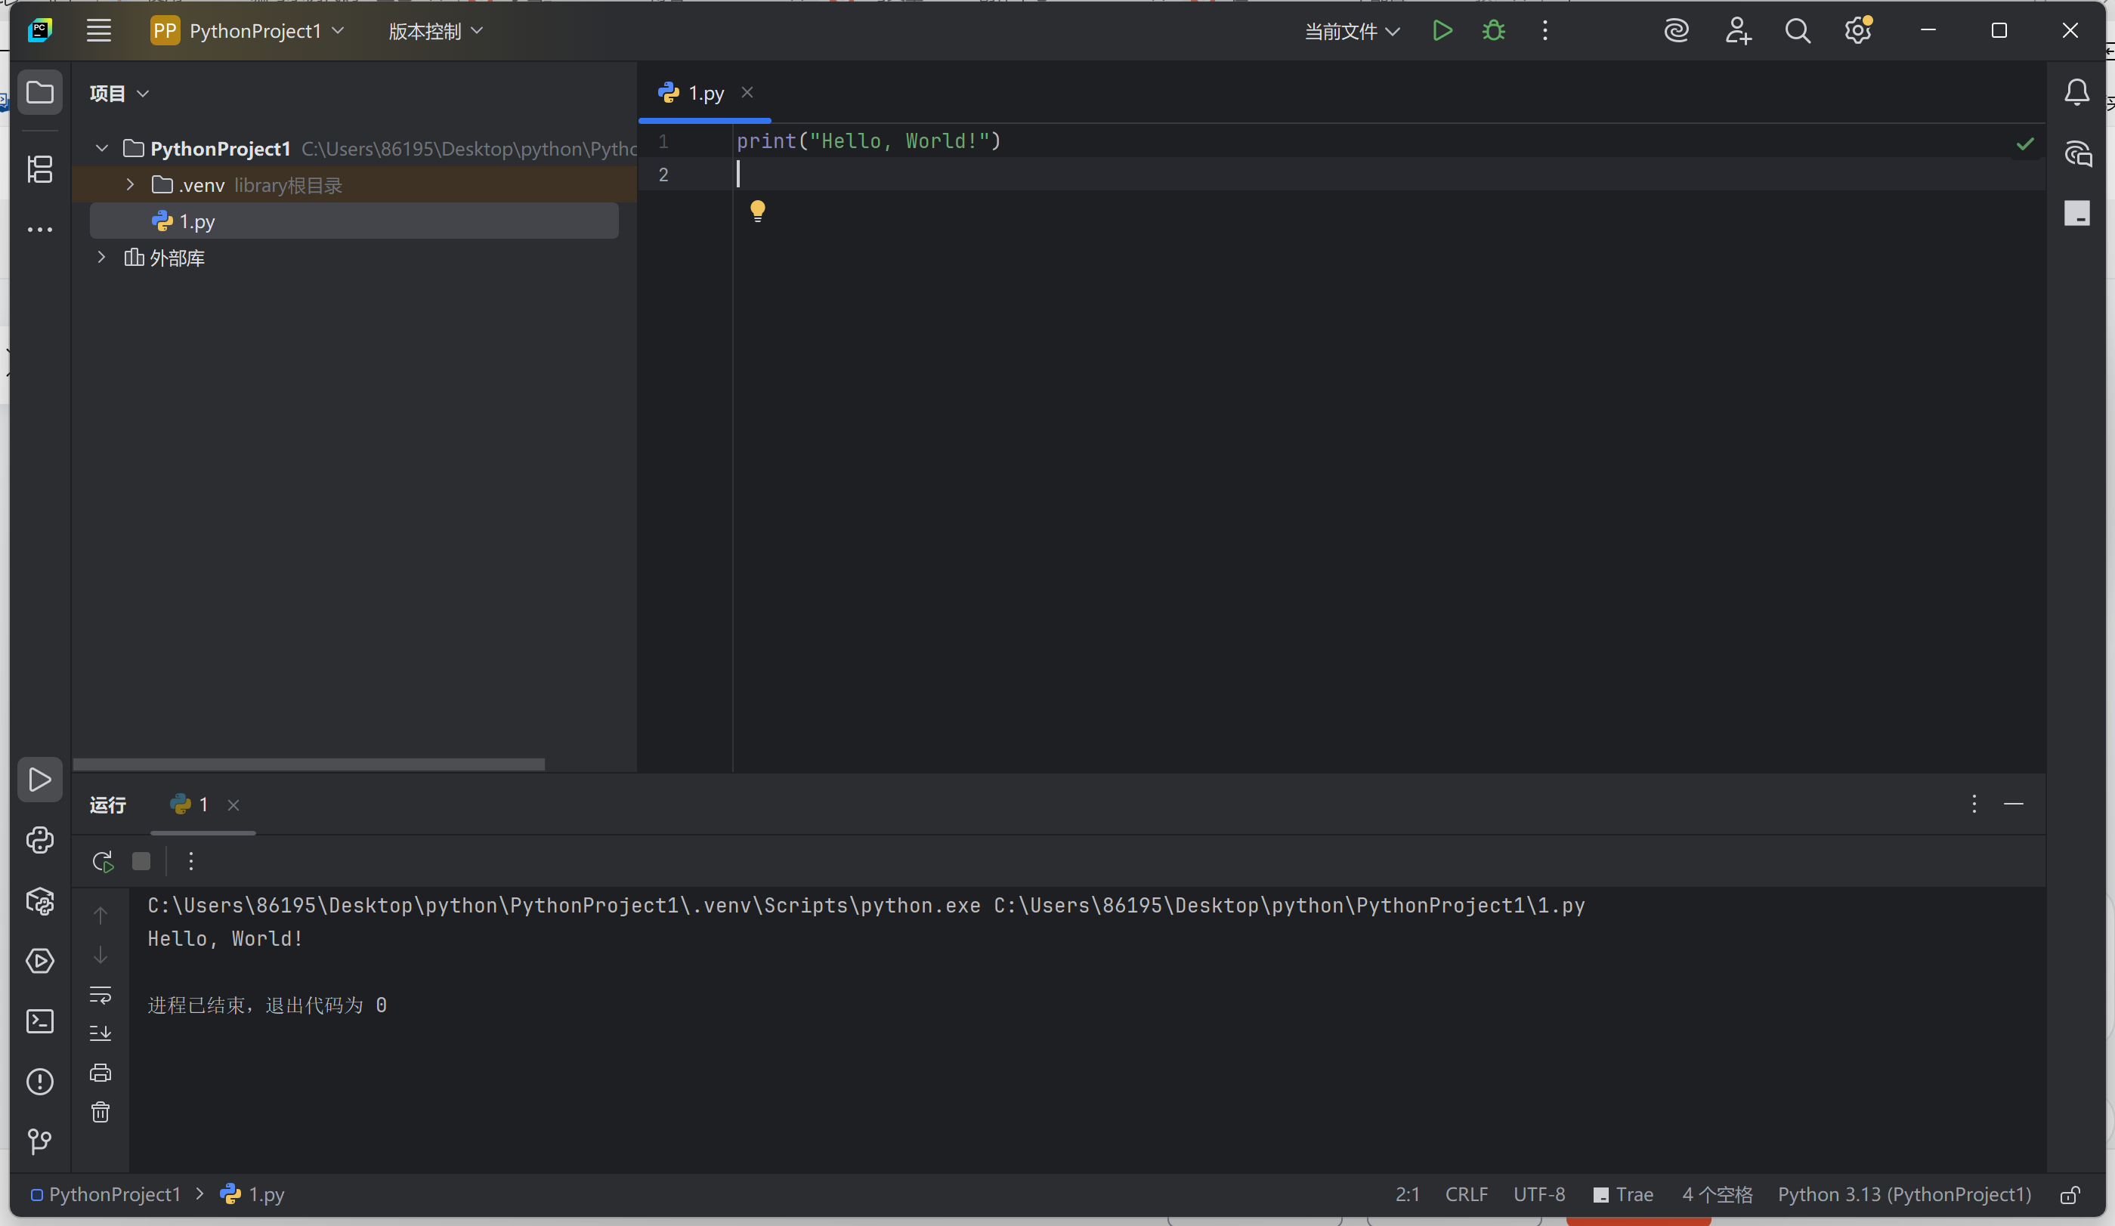Click the Python 3.13 interpreter selector
The width and height of the screenshot is (2115, 1226).
point(1903,1195)
